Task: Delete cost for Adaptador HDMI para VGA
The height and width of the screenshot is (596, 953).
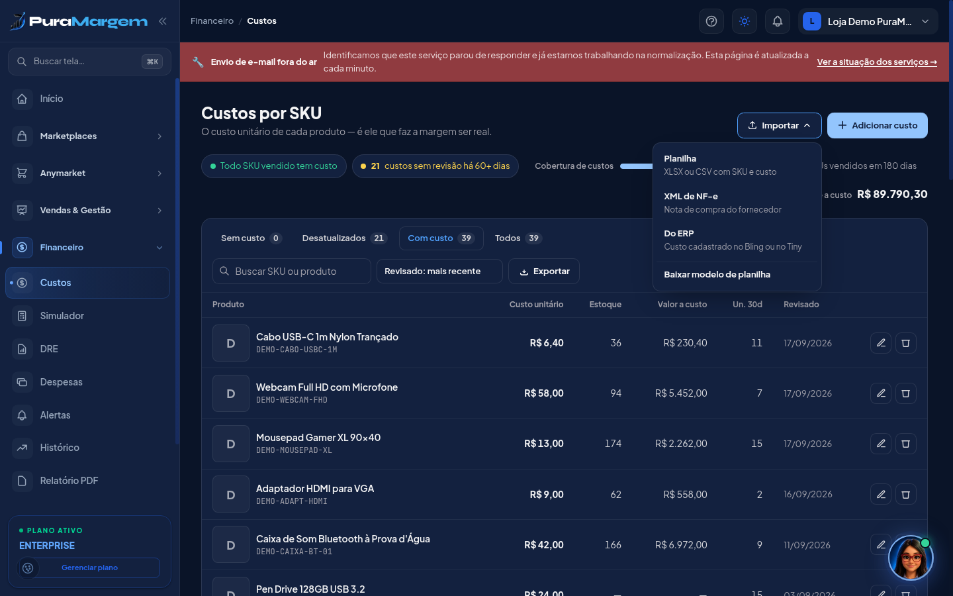Action: pos(906,494)
